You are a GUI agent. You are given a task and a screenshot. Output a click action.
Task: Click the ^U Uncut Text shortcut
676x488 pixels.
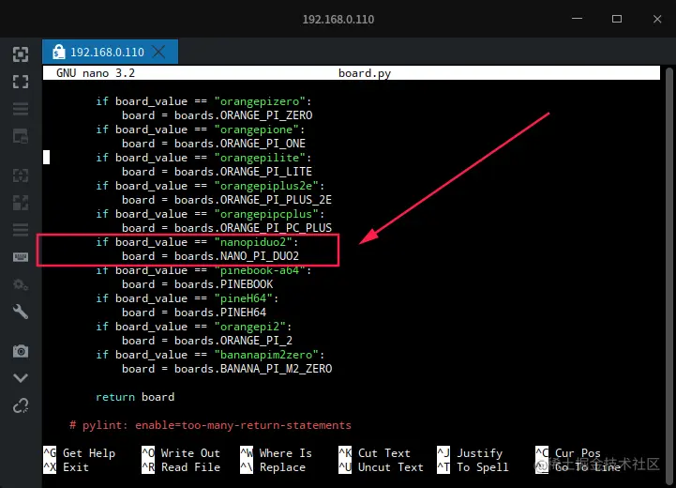click(x=381, y=467)
